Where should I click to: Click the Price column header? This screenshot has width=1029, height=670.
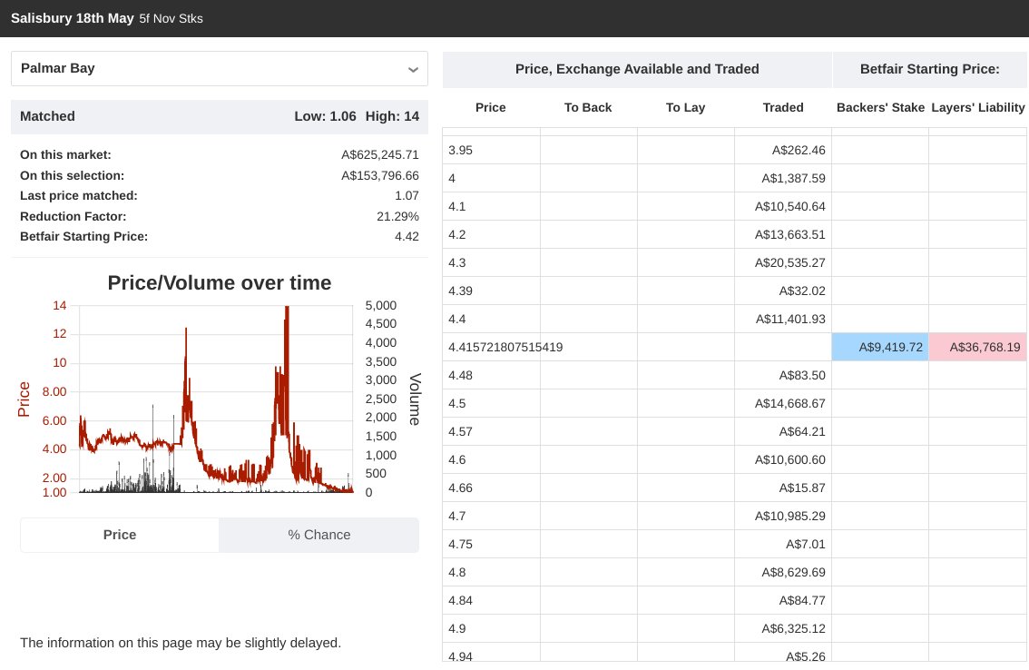(x=490, y=108)
